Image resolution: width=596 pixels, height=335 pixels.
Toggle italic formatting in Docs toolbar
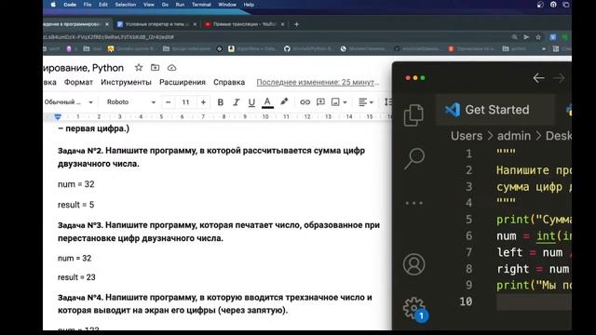coord(236,102)
